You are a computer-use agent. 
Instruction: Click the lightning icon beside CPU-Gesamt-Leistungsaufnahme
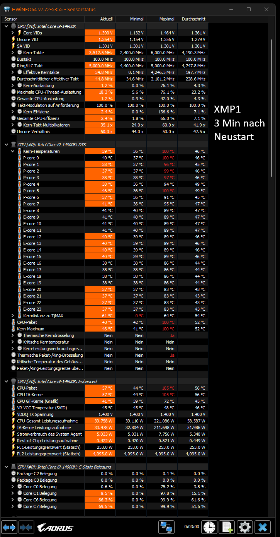[14, 421]
